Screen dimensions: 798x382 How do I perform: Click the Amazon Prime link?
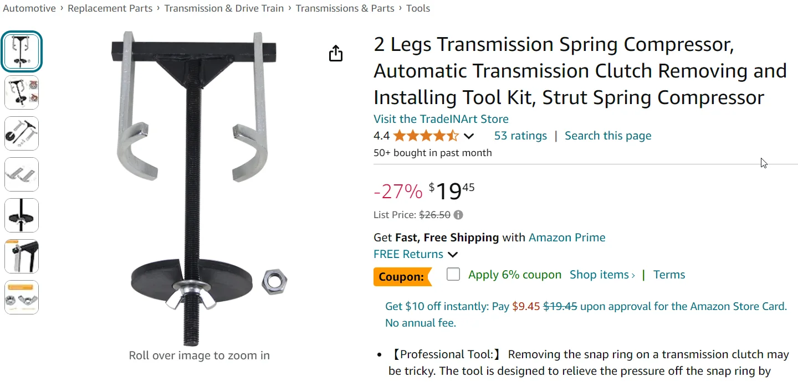(567, 238)
